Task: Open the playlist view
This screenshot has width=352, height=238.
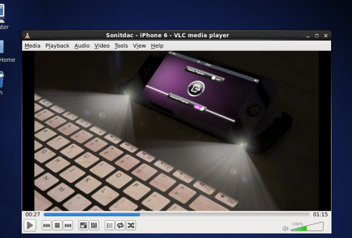Action: click(x=109, y=225)
